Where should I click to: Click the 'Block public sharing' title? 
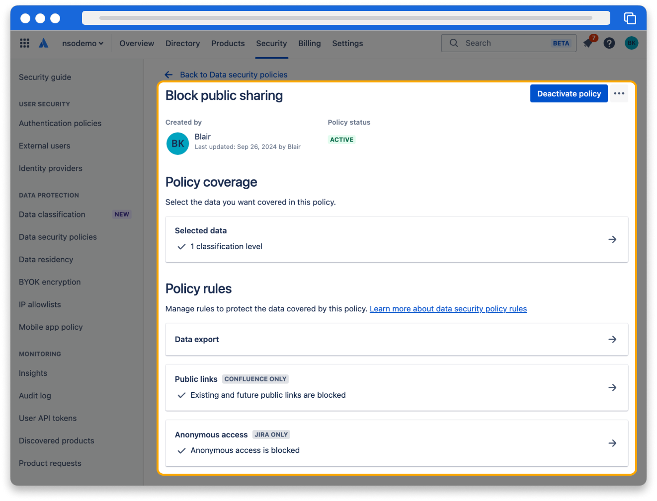(x=224, y=95)
